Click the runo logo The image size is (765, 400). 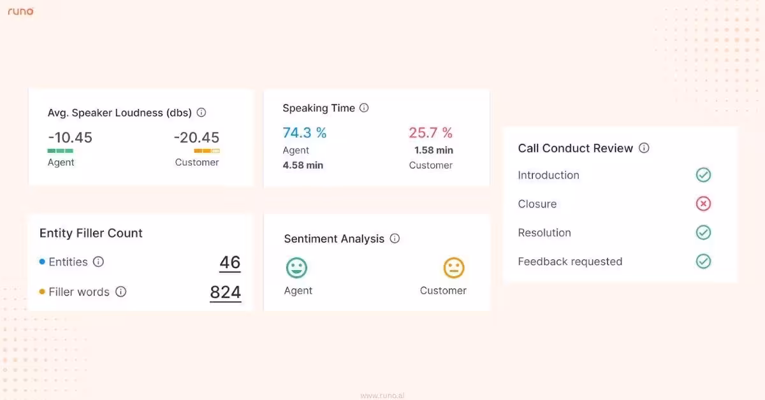click(20, 11)
